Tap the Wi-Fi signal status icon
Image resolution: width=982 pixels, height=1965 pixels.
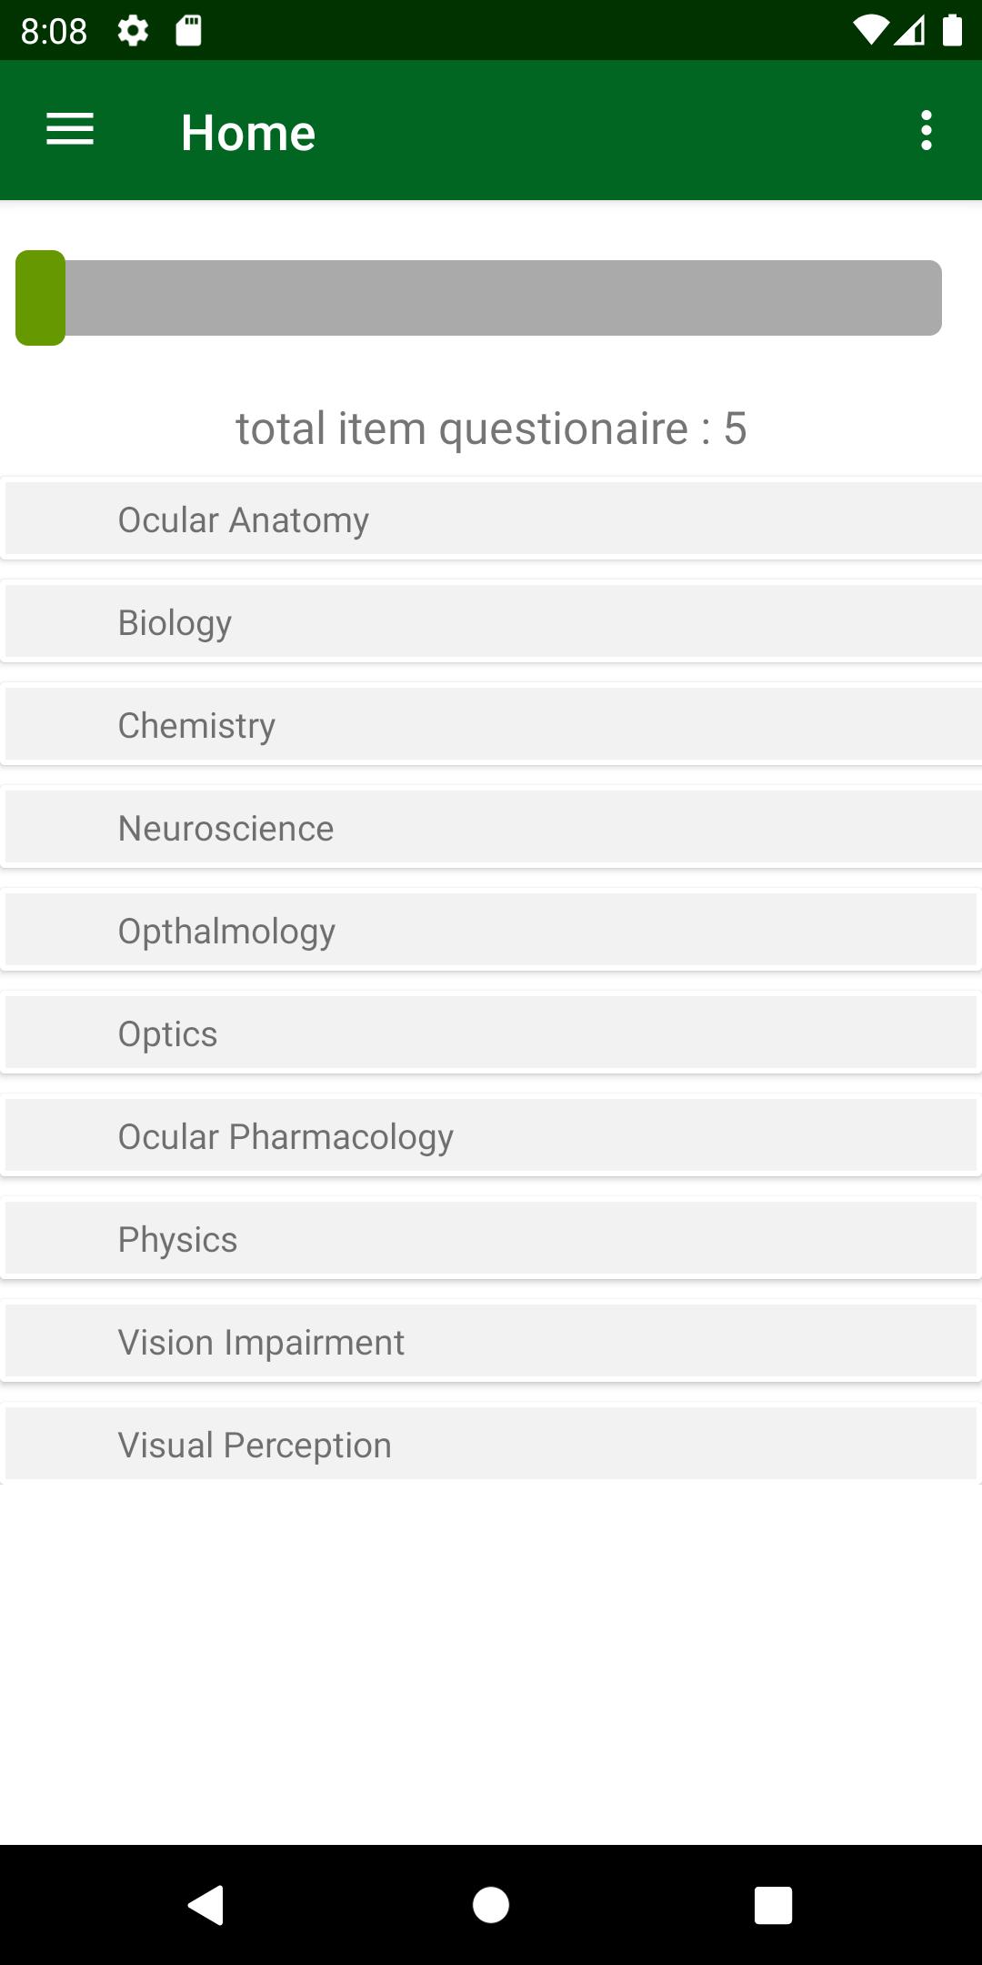click(x=870, y=31)
